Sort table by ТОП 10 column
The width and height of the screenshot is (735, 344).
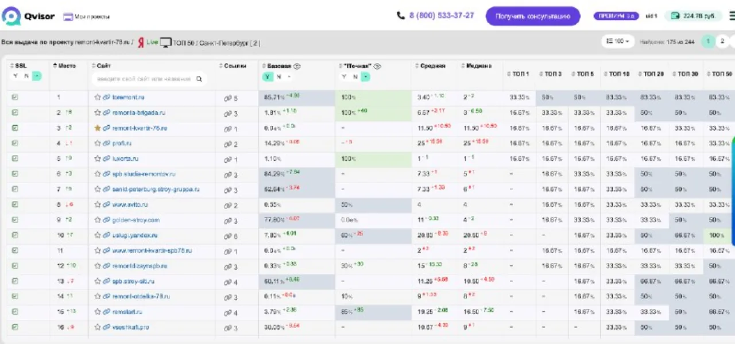click(x=616, y=74)
